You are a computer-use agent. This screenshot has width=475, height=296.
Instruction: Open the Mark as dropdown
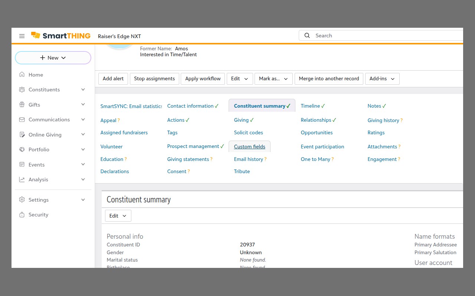coord(273,79)
